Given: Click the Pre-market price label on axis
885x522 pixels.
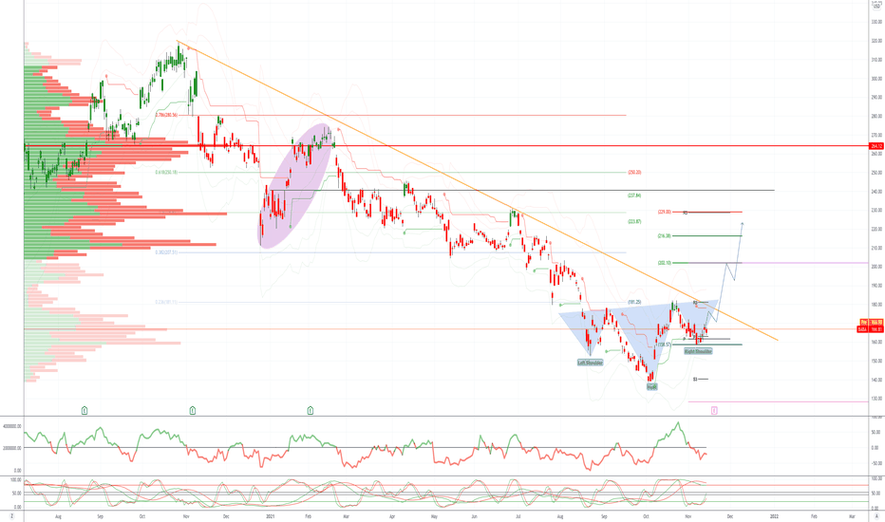Looking at the screenshot, I should coord(872,323).
